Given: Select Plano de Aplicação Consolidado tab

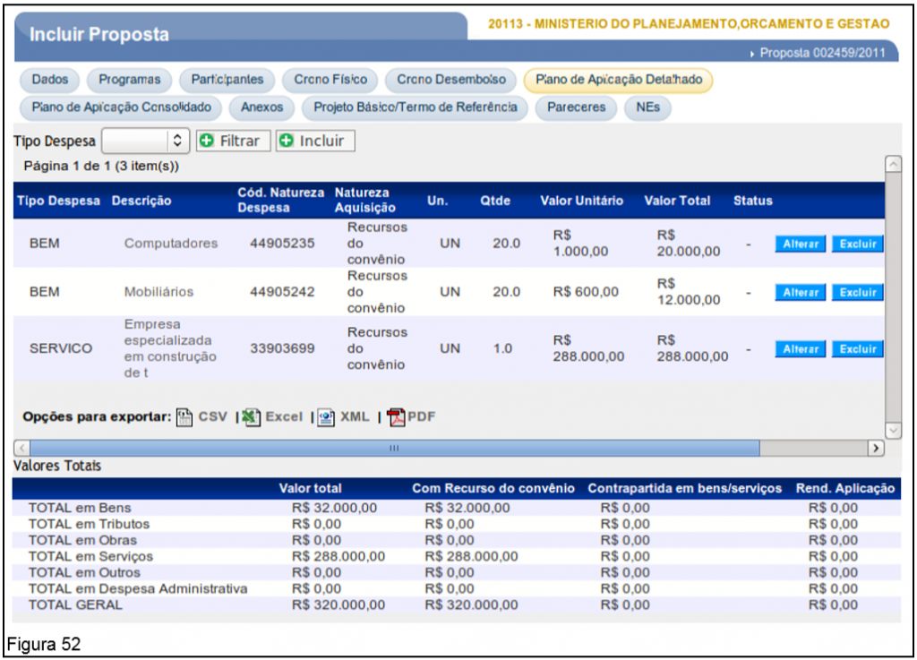Looking at the screenshot, I should pyautogui.click(x=121, y=107).
